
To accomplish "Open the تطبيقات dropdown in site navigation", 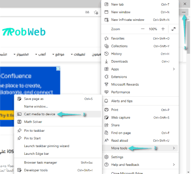I will click(78, 55).
